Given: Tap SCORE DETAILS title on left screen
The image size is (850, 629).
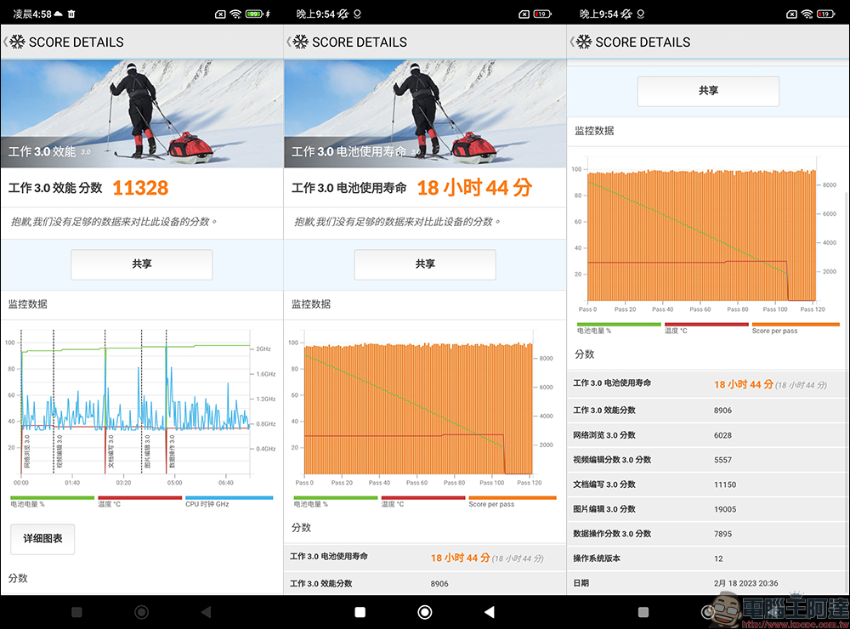Looking at the screenshot, I should pyautogui.click(x=76, y=42).
